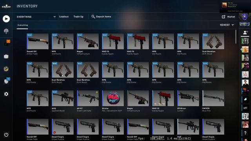
Task: Click the CS:GO logo icon
Action: click(x=6, y=6)
